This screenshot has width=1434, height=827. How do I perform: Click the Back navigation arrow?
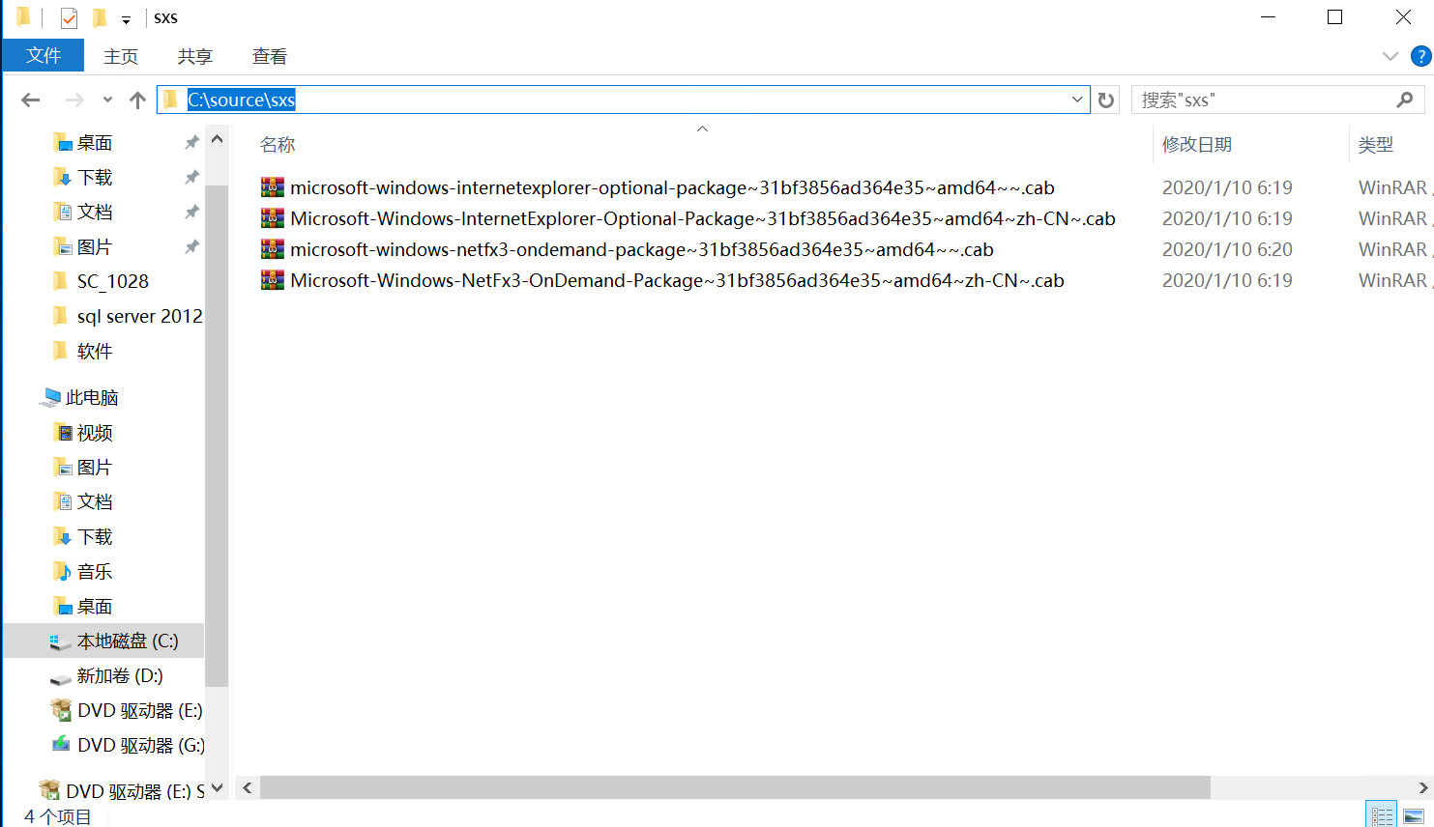[31, 100]
